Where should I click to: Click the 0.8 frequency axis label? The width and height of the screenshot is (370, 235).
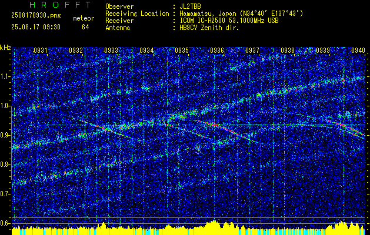[x=4, y=164]
